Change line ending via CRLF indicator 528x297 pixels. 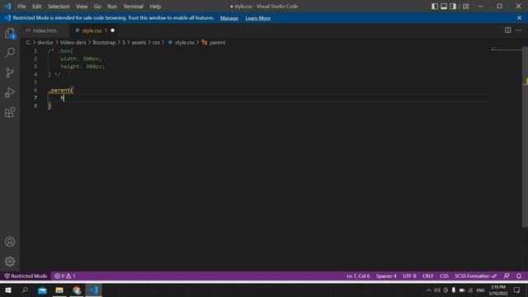[428, 276]
